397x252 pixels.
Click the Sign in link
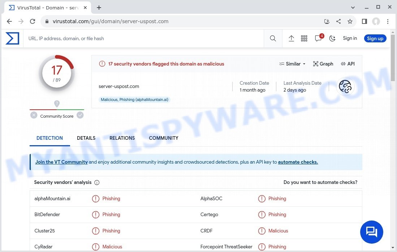click(x=350, y=38)
